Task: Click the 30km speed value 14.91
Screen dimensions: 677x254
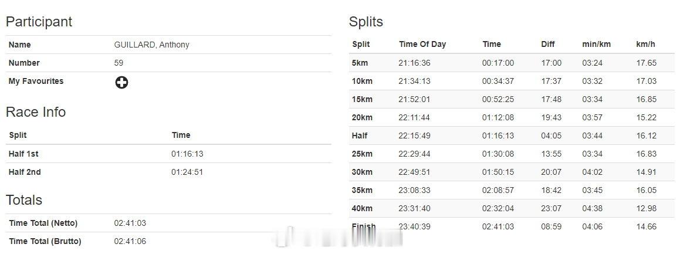Action: [x=646, y=172]
